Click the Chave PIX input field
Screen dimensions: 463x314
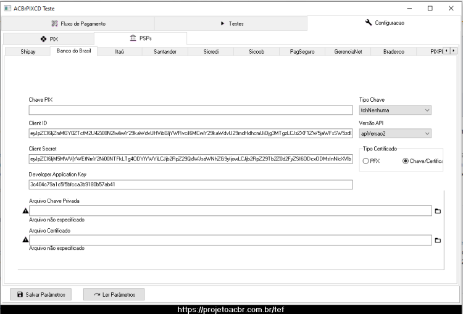(191, 110)
